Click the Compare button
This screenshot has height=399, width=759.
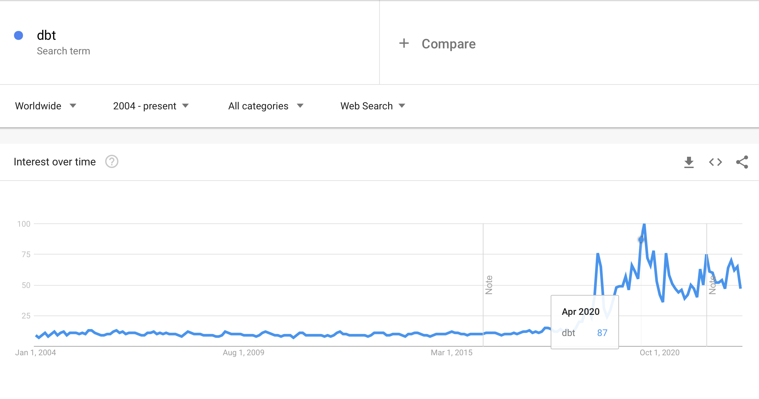tap(448, 44)
